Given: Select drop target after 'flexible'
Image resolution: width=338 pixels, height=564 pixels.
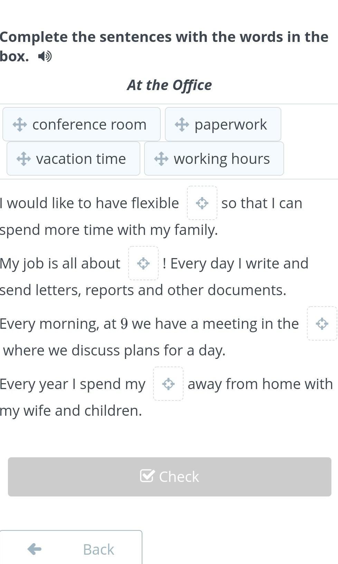Looking at the screenshot, I should coord(202,203).
